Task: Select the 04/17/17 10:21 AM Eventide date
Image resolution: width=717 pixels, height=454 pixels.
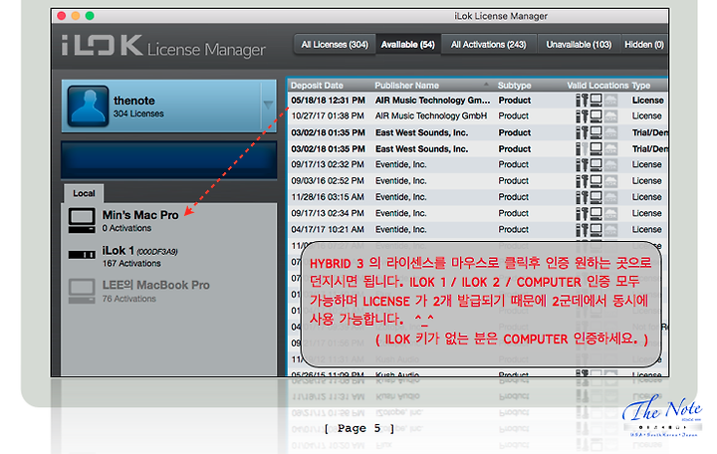Action: (328, 230)
